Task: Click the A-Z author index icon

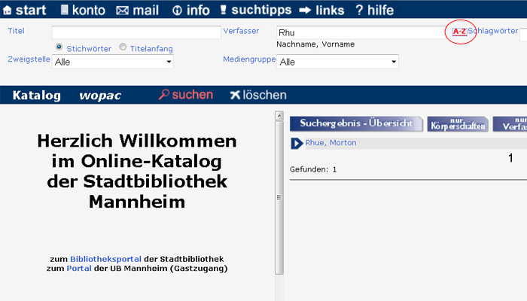Action: 459,32
